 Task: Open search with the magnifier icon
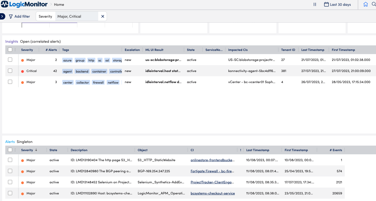click(x=373, y=4)
